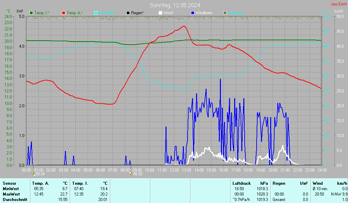
Task: Click the white Wind legend swatch
Action: [x=160, y=13]
